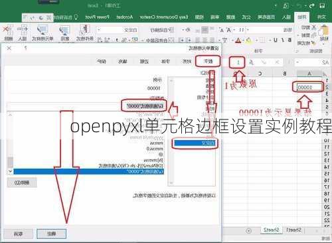This screenshot has width=332, height=243.
Task: Click the fx insert function icon
Action: (251, 62)
